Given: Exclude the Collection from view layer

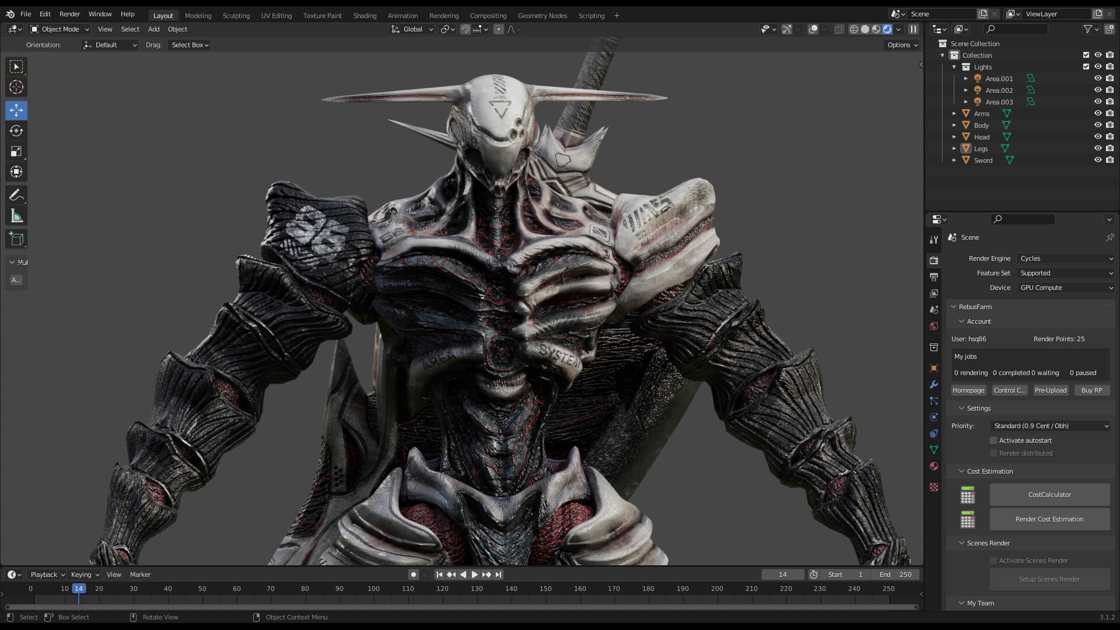Looking at the screenshot, I should (x=1086, y=55).
